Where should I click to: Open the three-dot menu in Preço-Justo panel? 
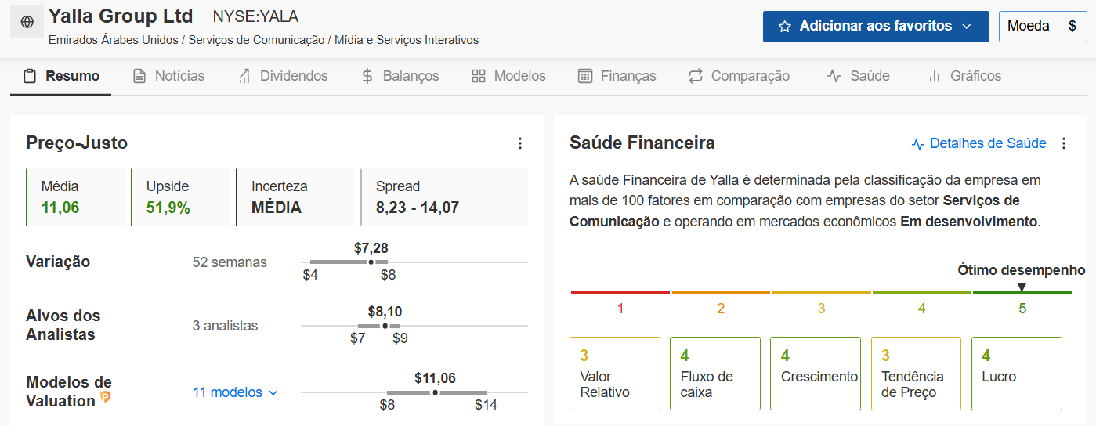coord(519,143)
